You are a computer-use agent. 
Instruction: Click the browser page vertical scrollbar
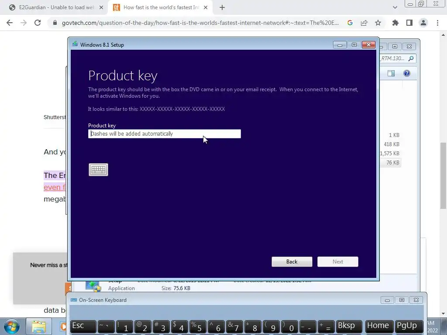(x=443, y=176)
